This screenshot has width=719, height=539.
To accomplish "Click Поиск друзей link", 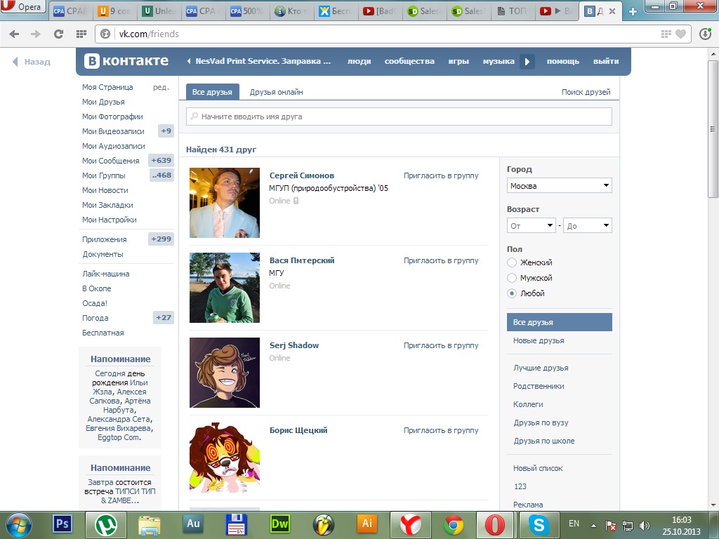I will coord(586,92).
